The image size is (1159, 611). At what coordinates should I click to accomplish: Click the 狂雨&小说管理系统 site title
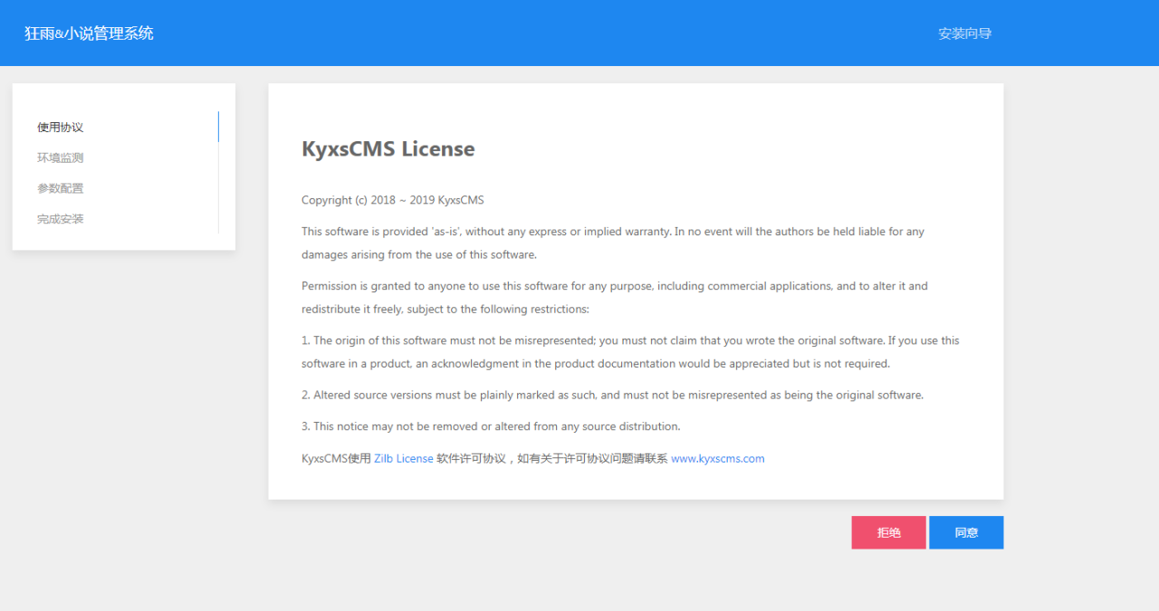point(89,33)
